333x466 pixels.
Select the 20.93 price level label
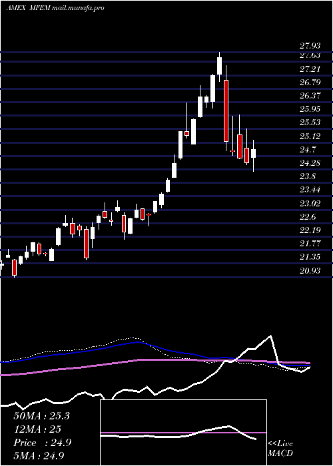tap(310, 270)
